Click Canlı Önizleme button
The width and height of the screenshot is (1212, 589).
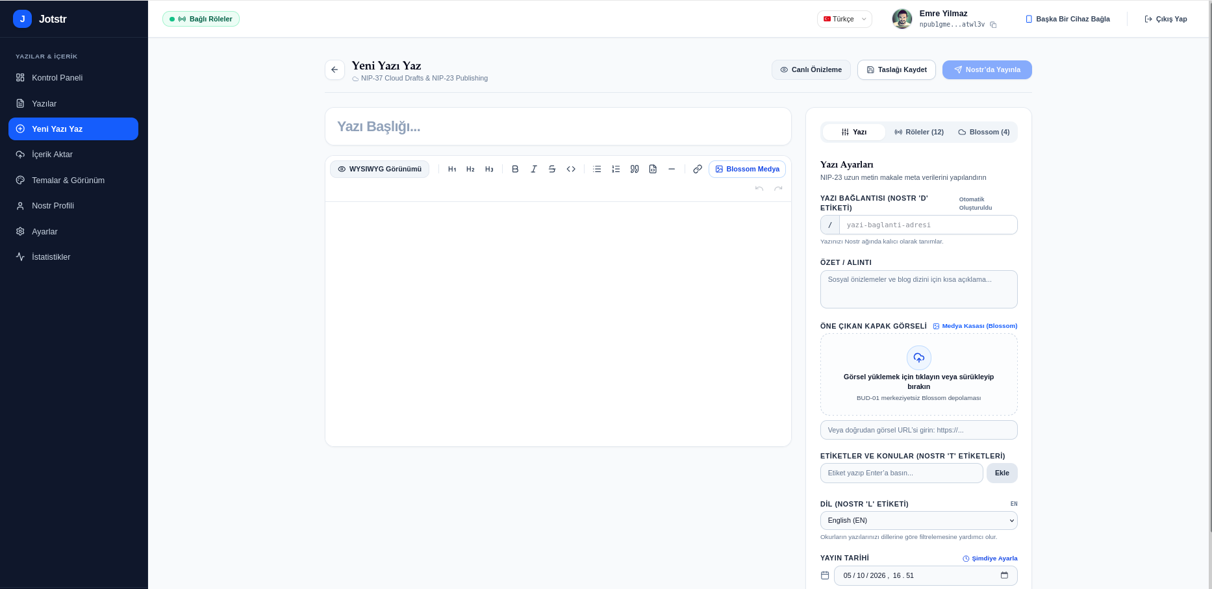[811, 69]
